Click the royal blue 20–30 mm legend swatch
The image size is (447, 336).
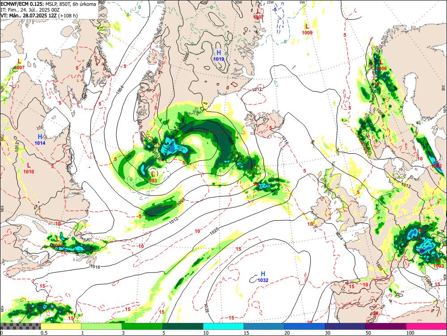tap(305, 326)
